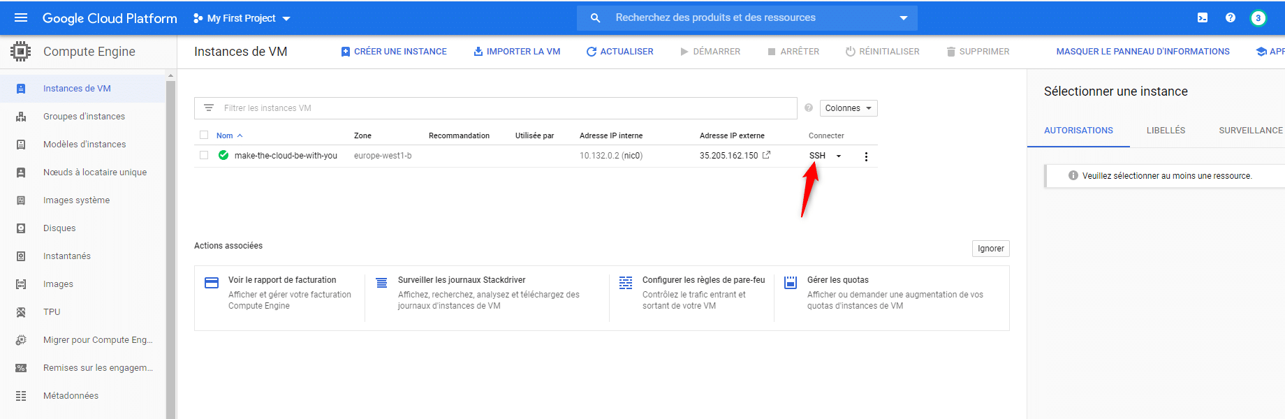Open notifications badge showing 3
Viewport: 1285px width, 419px height.
click(x=1258, y=18)
